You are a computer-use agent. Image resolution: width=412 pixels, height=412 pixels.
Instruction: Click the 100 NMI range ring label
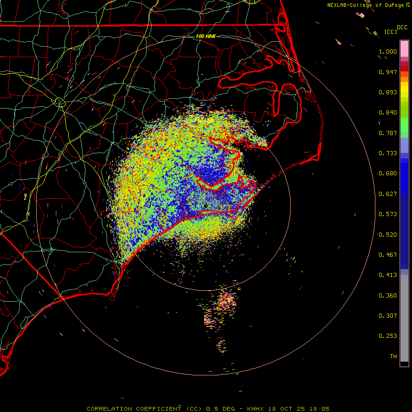(206, 36)
